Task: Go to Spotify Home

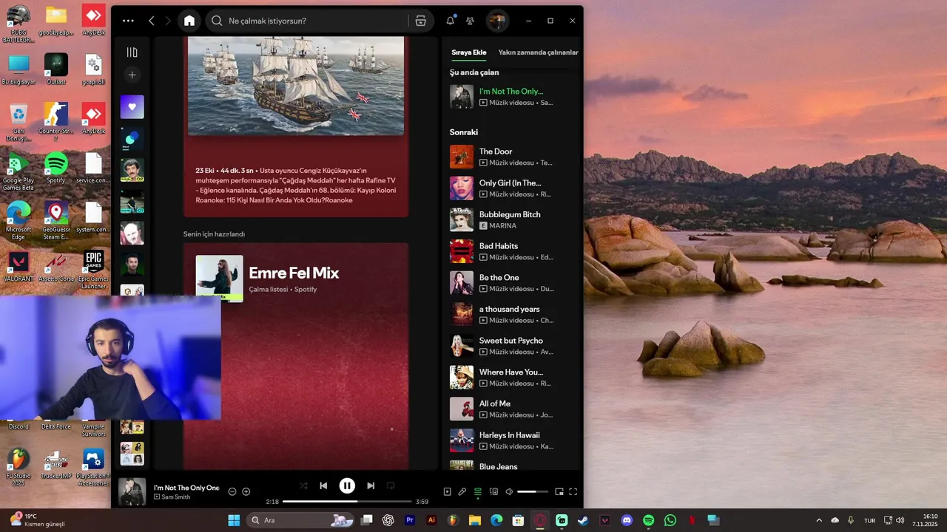Action: 189,21
